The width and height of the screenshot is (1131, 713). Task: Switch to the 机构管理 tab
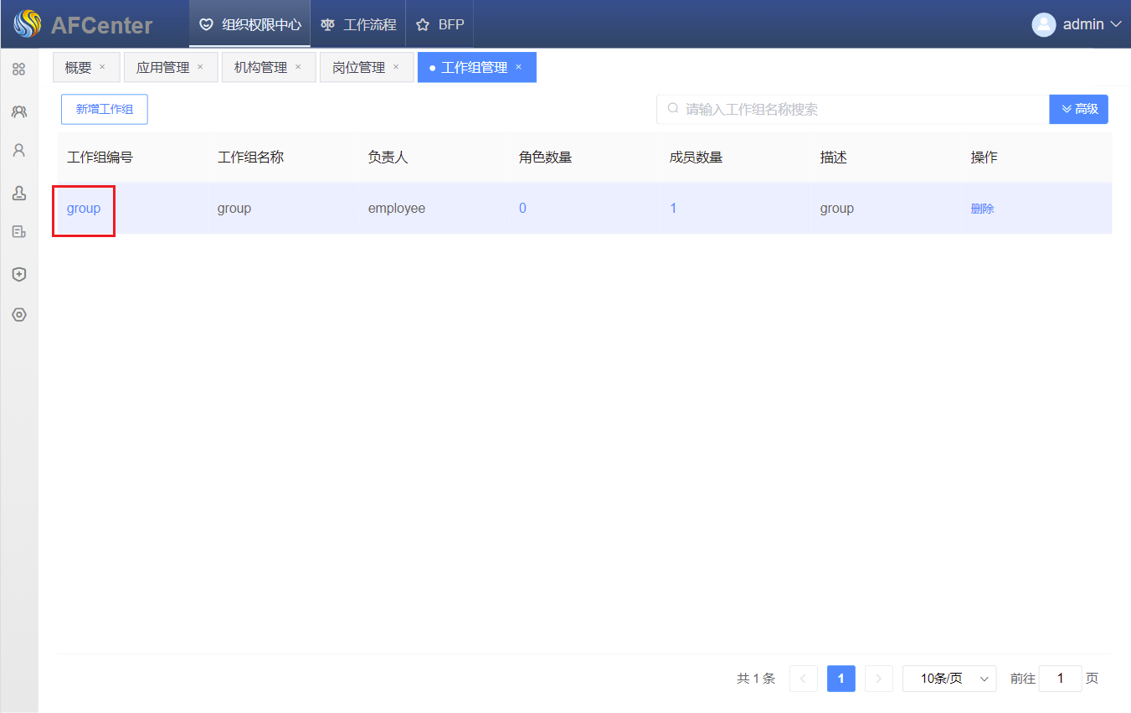point(260,68)
